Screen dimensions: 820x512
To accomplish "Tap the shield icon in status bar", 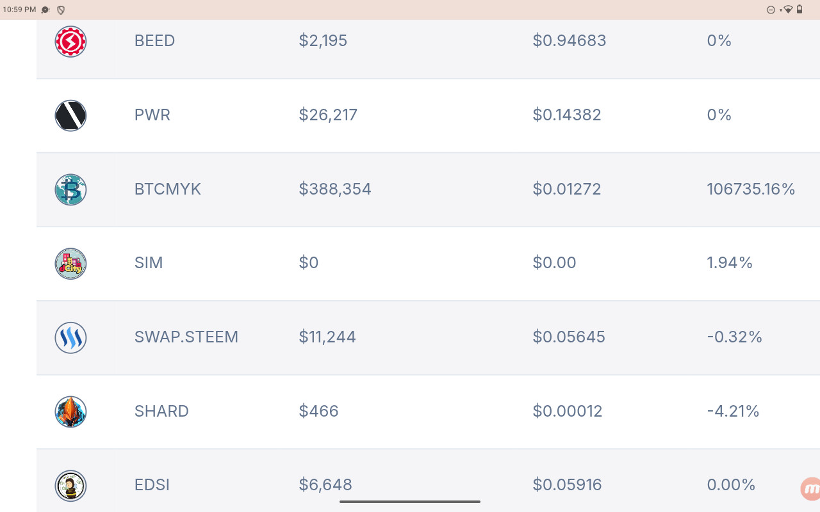I will 61,10.
